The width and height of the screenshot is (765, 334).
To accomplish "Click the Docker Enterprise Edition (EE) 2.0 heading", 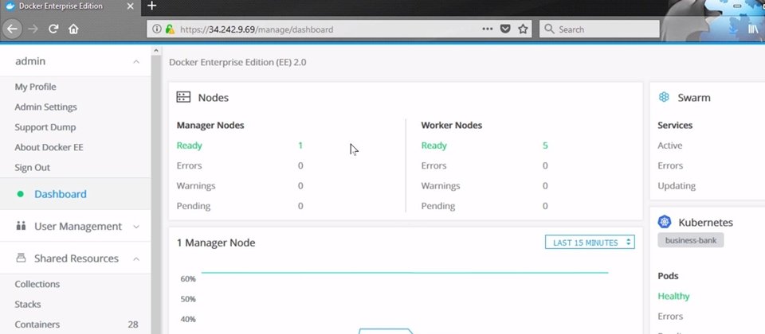I will pyautogui.click(x=237, y=62).
